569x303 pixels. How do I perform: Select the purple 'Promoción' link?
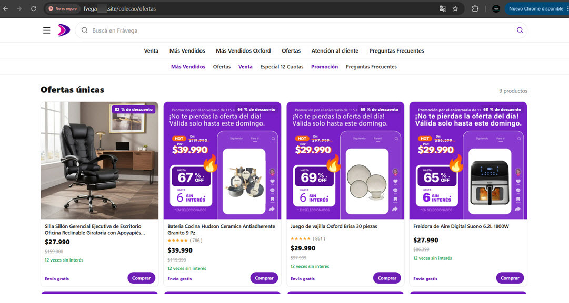324,67
